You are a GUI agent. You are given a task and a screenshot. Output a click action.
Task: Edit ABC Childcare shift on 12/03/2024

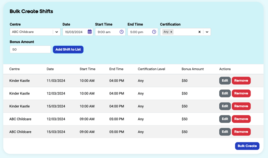225,119
